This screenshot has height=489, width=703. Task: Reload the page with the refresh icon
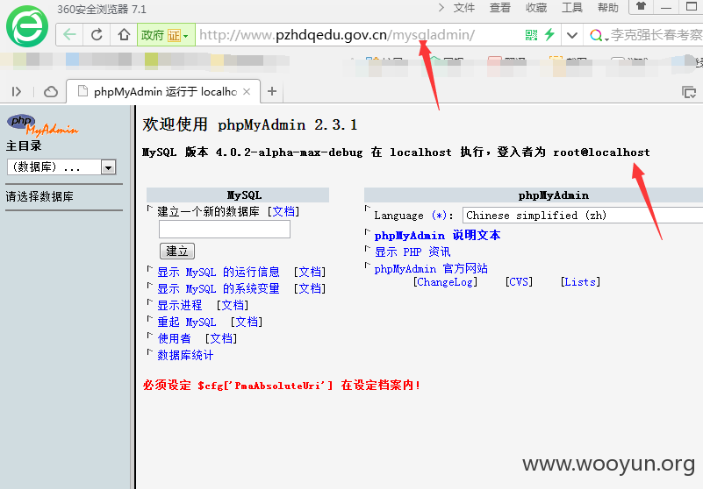coord(97,34)
